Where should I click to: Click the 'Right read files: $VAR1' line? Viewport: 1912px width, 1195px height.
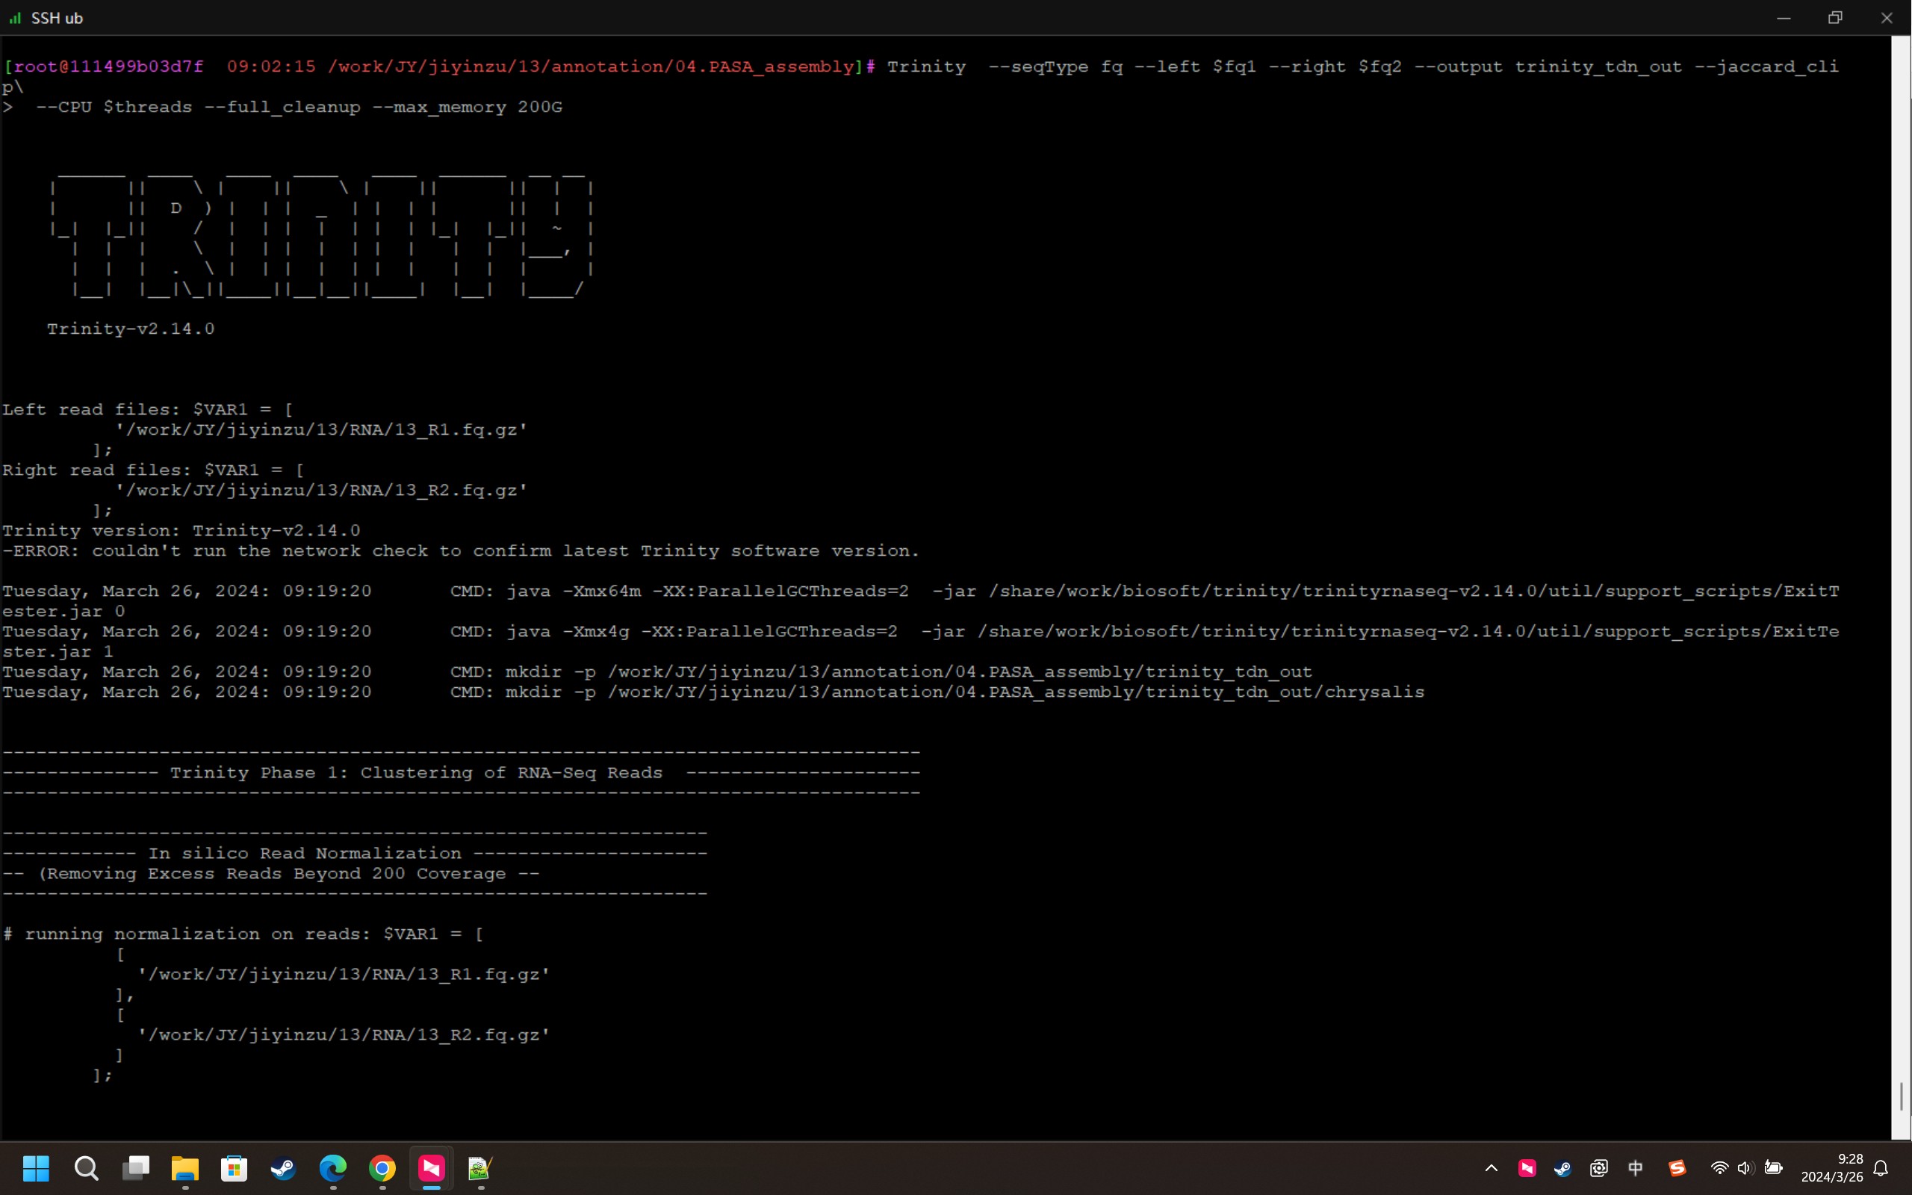(153, 471)
